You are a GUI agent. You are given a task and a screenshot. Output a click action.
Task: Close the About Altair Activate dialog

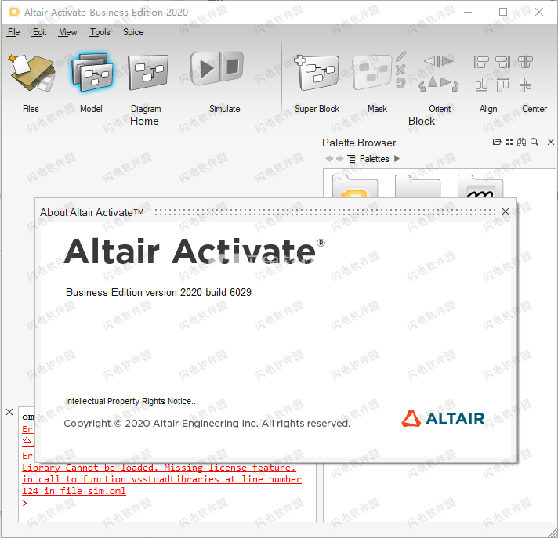(x=505, y=211)
